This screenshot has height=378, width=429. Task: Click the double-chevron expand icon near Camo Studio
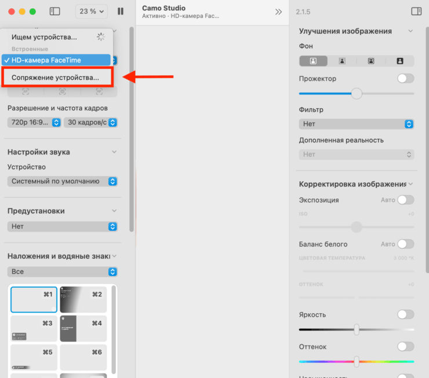(x=278, y=12)
